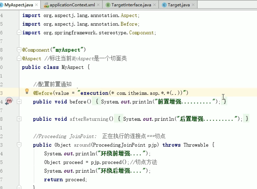Click the afterReturning method name

click(x=89, y=119)
